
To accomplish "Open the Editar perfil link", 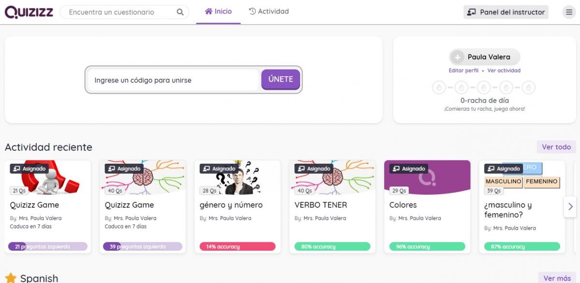I will click(x=464, y=71).
